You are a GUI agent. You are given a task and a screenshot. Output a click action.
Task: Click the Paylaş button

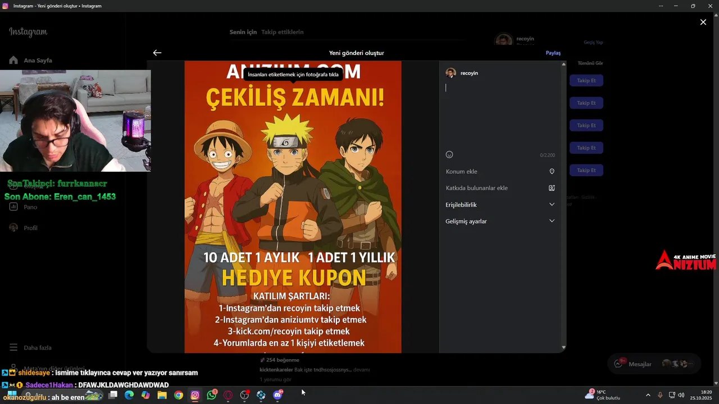click(x=553, y=53)
